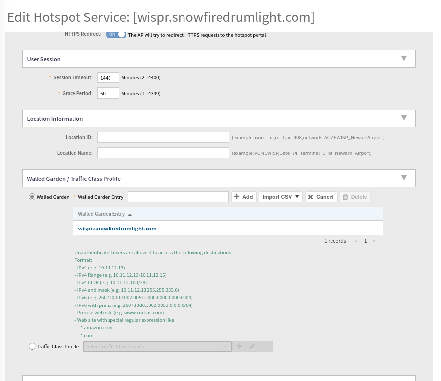Screen dimensions: 441x381
Task: Open the Import CSV dropdown
Action: [x=280, y=197]
